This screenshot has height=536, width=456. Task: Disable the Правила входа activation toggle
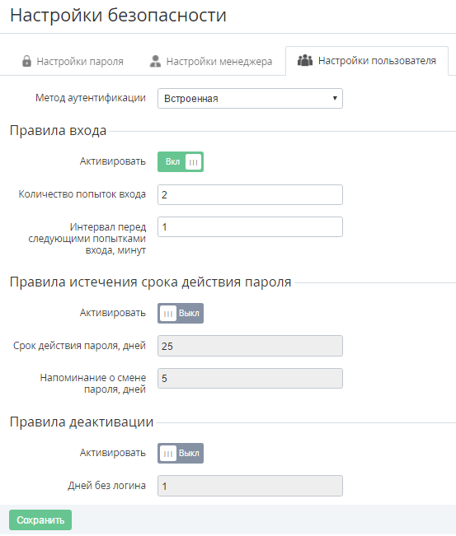(x=181, y=161)
